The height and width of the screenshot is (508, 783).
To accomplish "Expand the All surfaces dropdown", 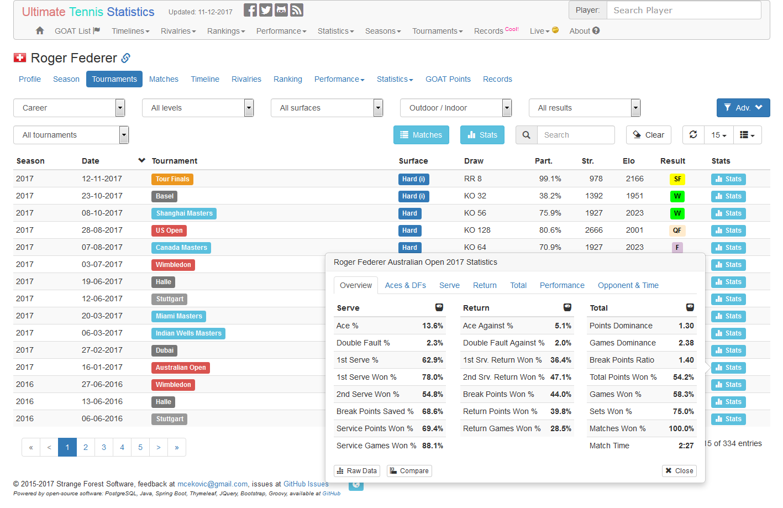I will click(x=327, y=108).
